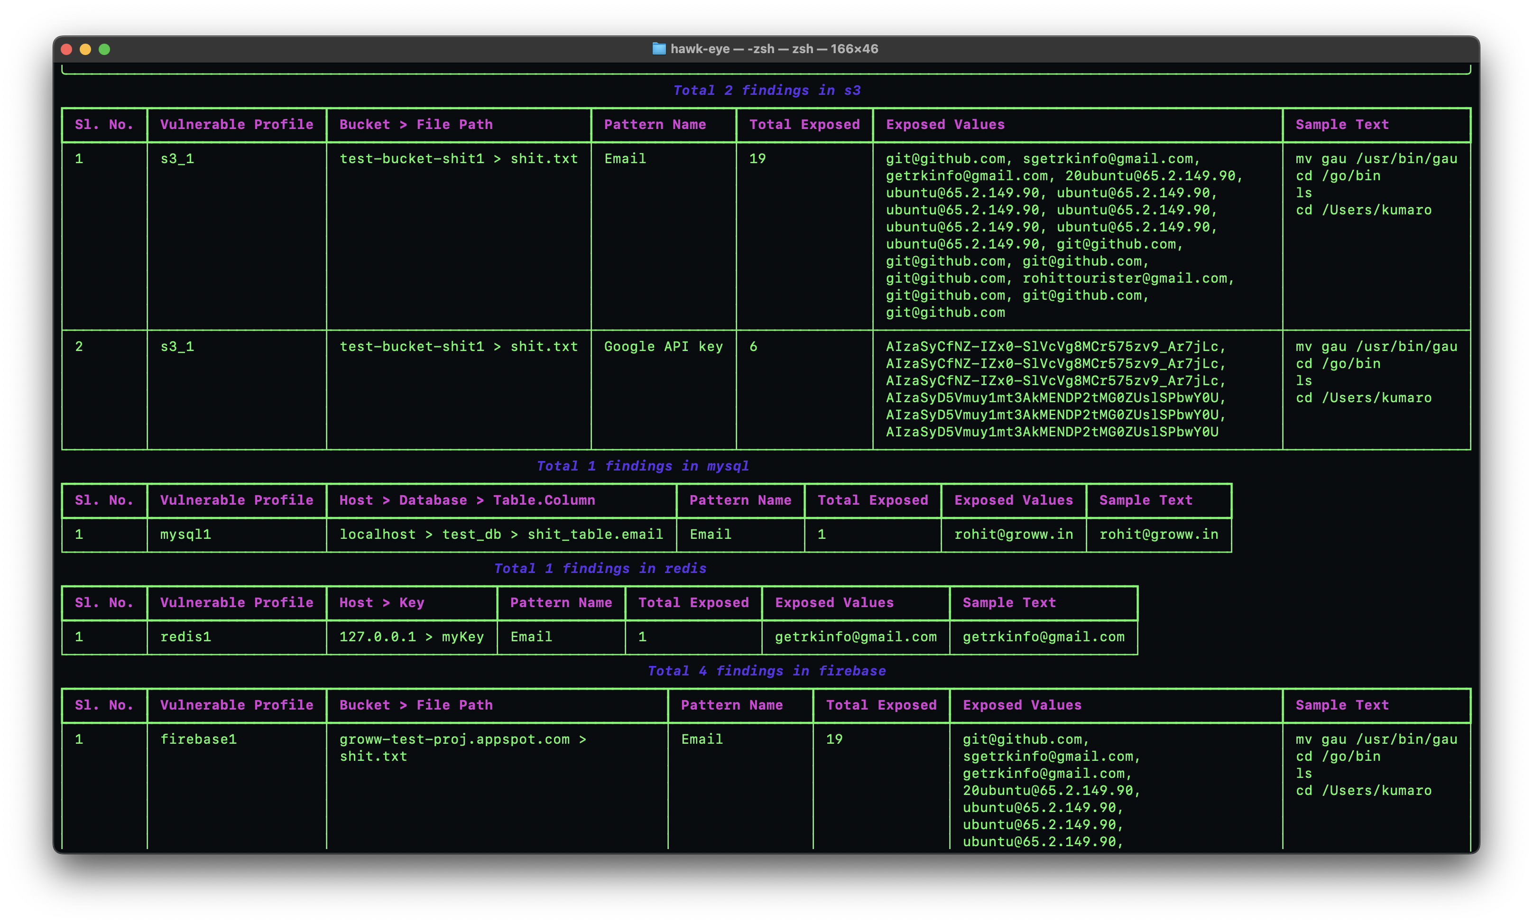
Task: Click the firebase1 vulnerable profile cell
Action: [198, 739]
